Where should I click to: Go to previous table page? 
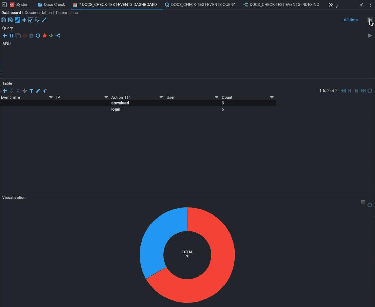(350, 91)
